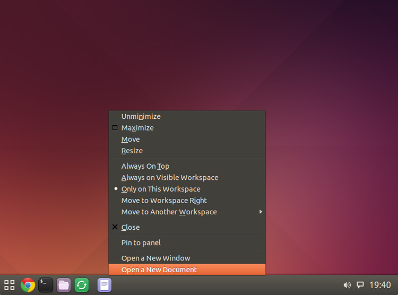Launch Google Chrome from the panel

click(x=28, y=285)
